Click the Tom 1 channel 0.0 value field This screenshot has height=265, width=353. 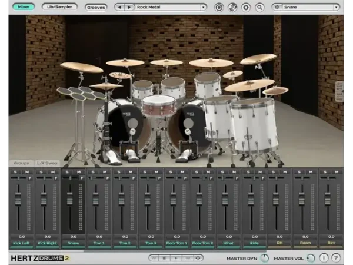tap(99, 237)
